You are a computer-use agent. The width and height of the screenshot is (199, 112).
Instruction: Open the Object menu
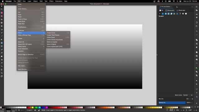pos(35,1)
